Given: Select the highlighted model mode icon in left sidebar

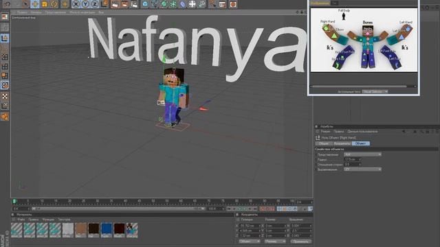Looking at the screenshot, I should click(5, 38).
